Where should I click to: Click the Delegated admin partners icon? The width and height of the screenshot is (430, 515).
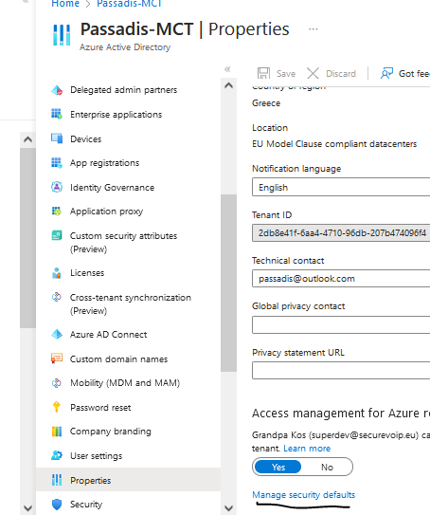coord(57,90)
